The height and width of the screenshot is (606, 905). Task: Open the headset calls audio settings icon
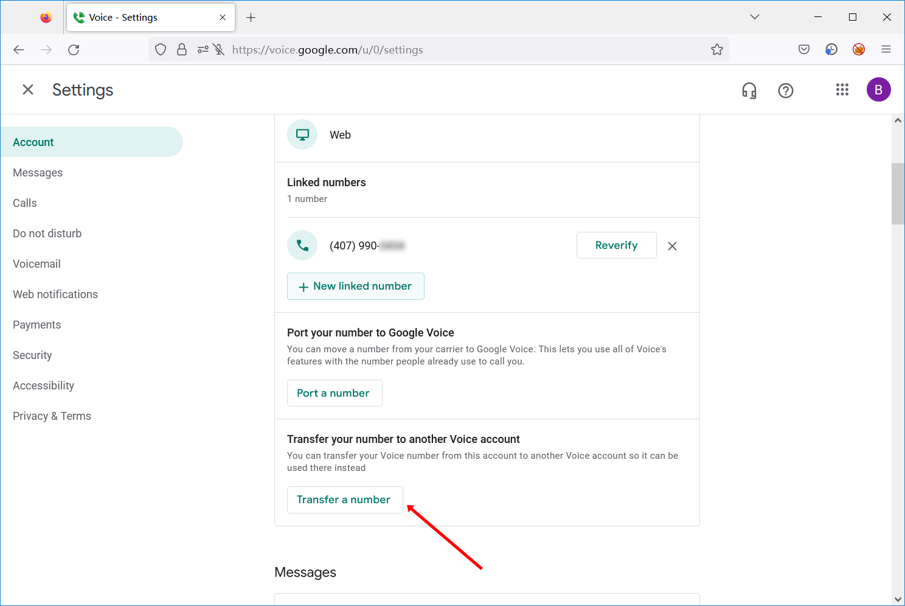coord(749,91)
